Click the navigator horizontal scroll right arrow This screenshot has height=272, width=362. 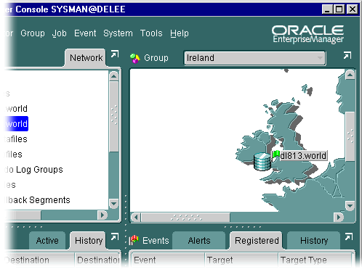[x=102, y=215]
